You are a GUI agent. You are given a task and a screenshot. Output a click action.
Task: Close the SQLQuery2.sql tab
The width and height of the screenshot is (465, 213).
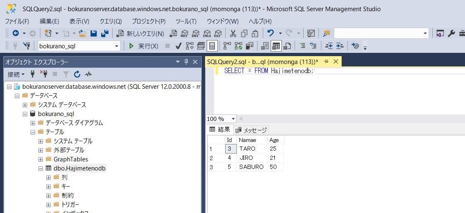[x=336, y=62]
